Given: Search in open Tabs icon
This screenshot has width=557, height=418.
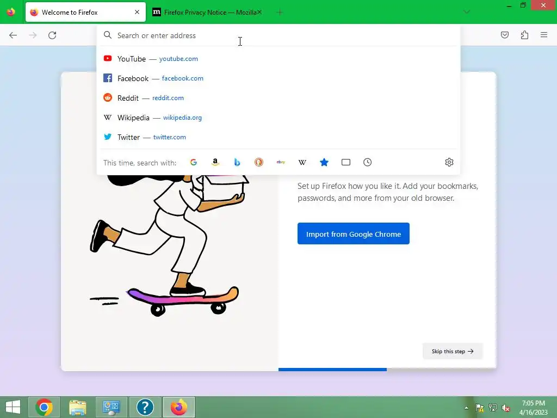Looking at the screenshot, I should [345, 162].
